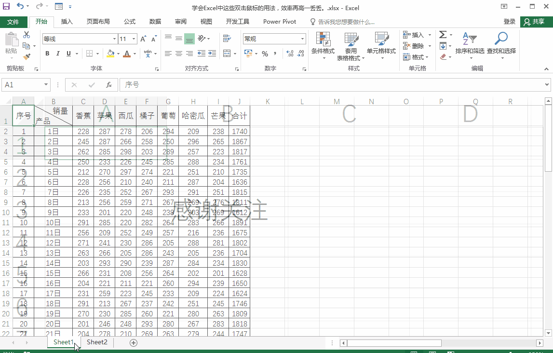Image resolution: width=553 pixels, height=353 pixels.
Task: Click the Save icon in quick access toolbar
Action: click(6, 6)
